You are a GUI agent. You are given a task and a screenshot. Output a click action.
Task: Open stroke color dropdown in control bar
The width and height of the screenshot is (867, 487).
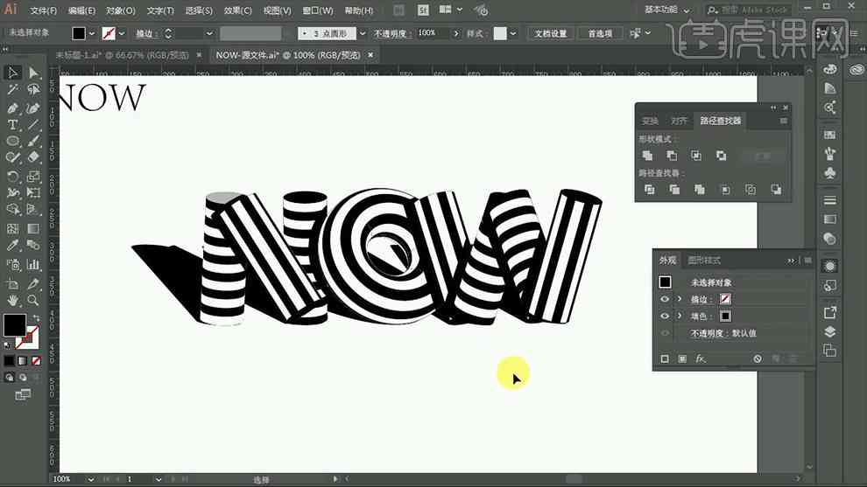[x=122, y=34]
